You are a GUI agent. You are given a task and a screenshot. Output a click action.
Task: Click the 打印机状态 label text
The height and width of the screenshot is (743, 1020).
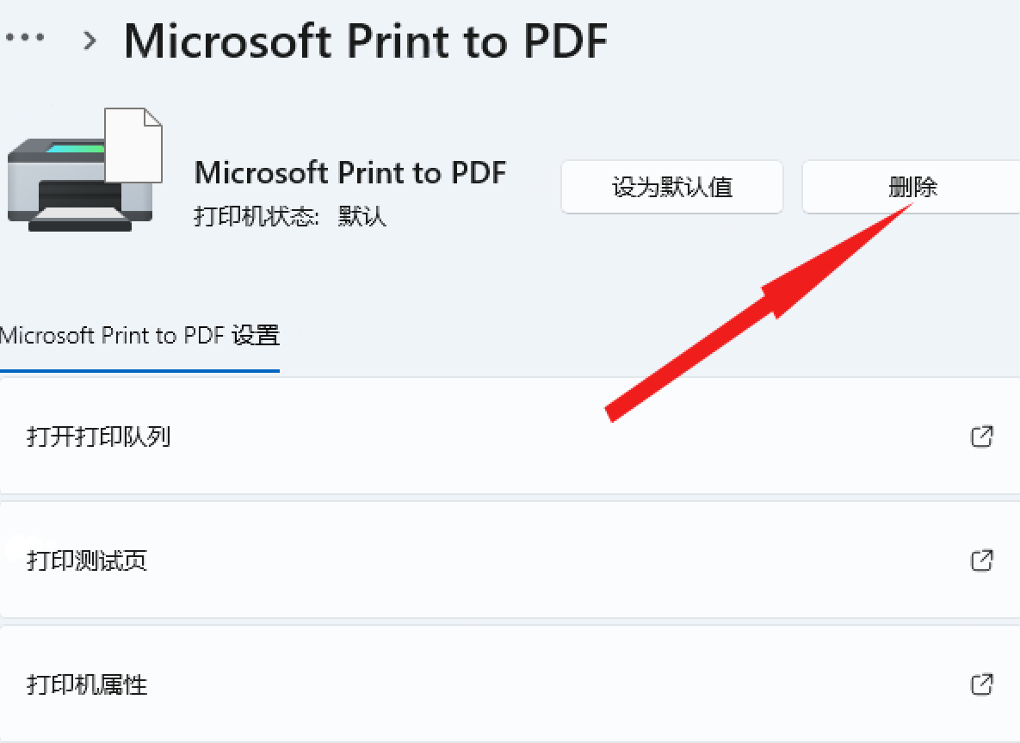(x=256, y=216)
